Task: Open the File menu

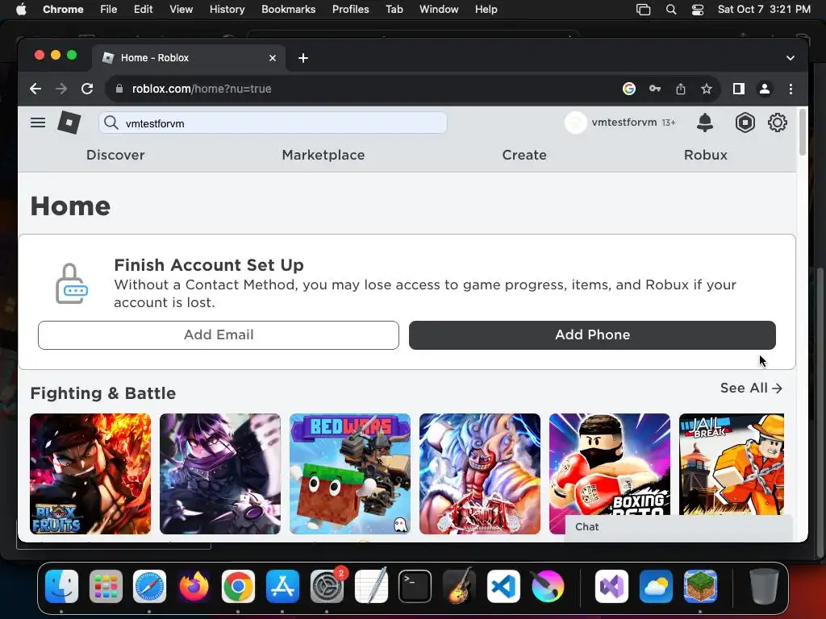Action: tap(109, 10)
